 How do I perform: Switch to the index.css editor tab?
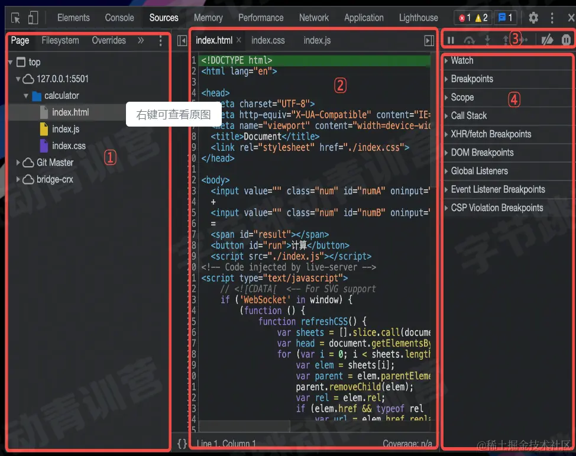[268, 40]
